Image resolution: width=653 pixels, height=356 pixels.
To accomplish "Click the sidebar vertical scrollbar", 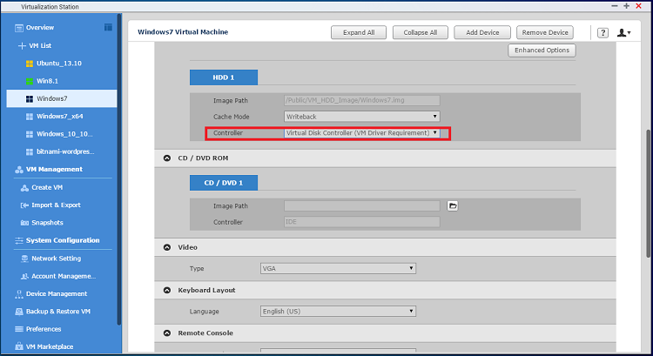I will click(119, 169).
